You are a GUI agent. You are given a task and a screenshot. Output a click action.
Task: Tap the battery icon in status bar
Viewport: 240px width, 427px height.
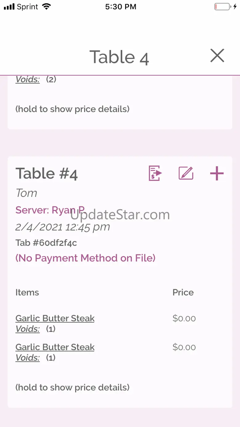222,7
